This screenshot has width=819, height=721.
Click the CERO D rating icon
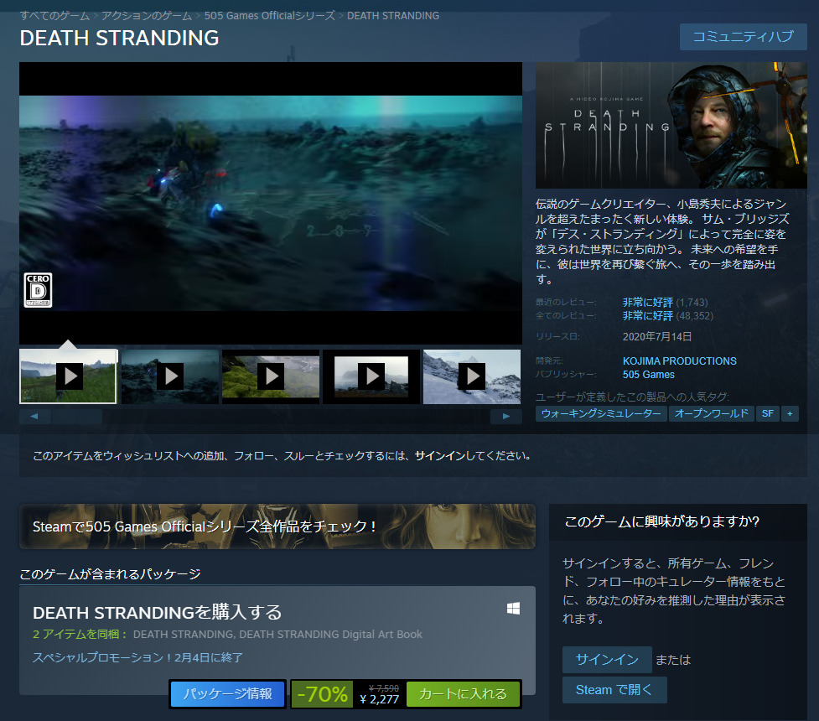coord(38,290)
